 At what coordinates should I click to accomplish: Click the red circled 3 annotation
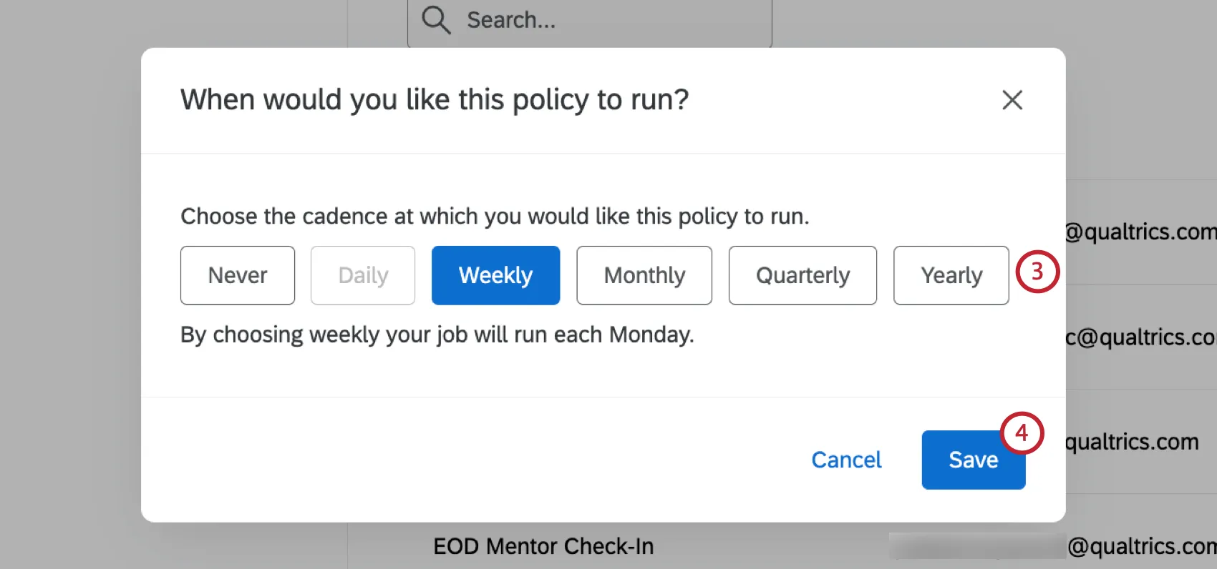[x=1037, y=272]
